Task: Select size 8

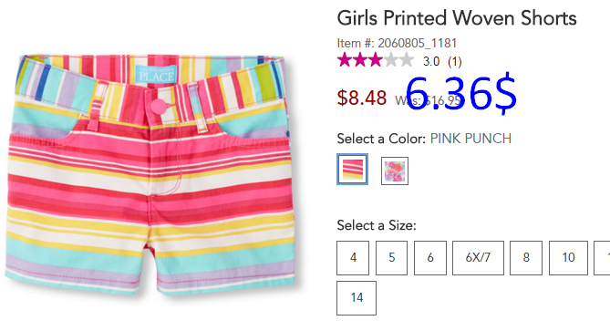Action: pyautogui.click(x=526, y=258)
